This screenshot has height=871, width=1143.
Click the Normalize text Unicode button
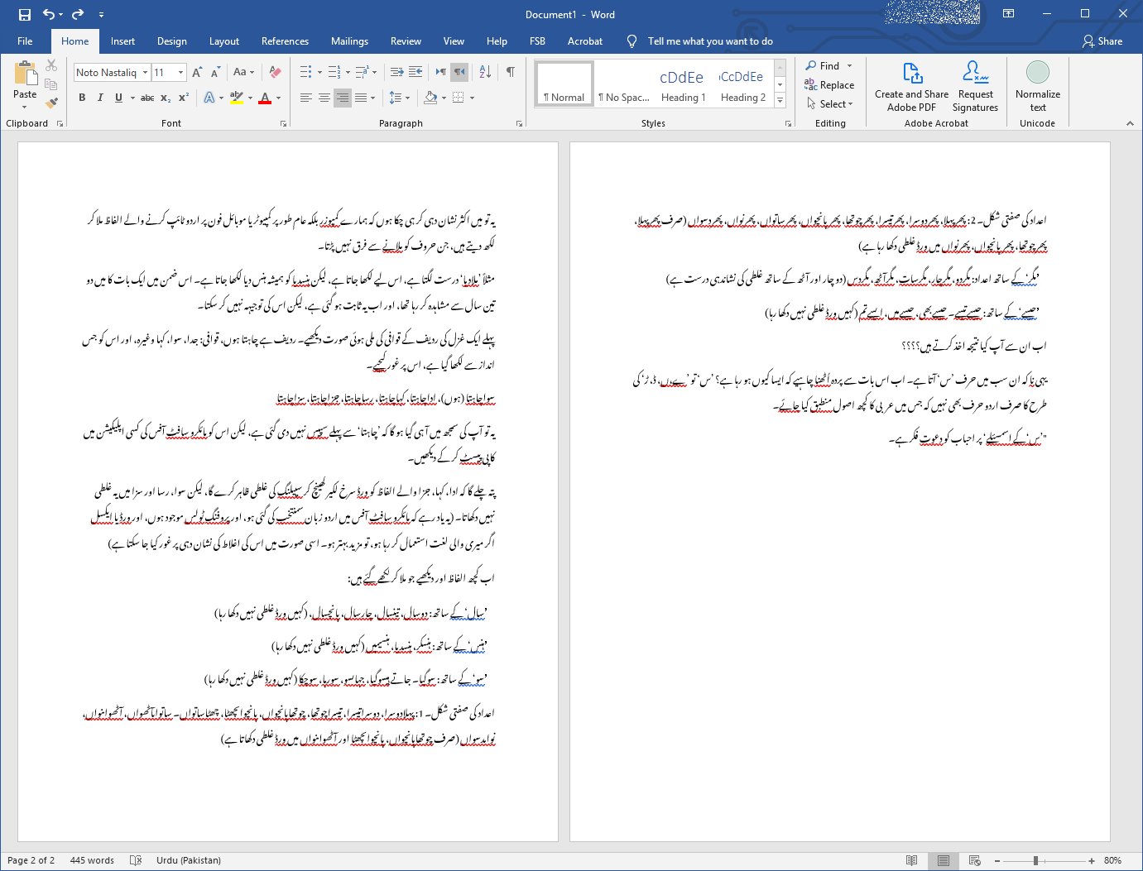point(1038,87)
